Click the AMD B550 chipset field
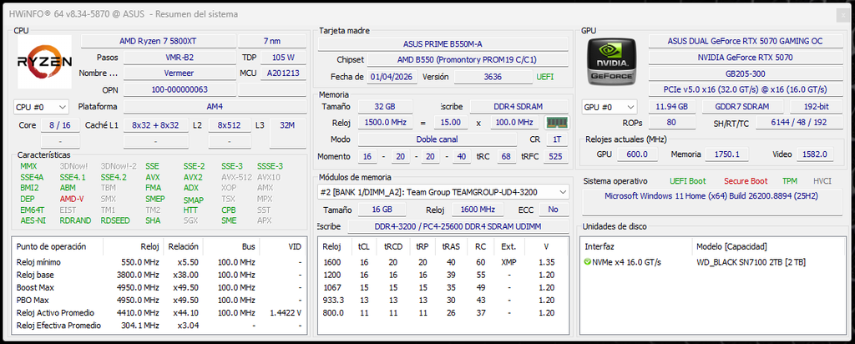 pyautogui.click(x=468, y=60)
